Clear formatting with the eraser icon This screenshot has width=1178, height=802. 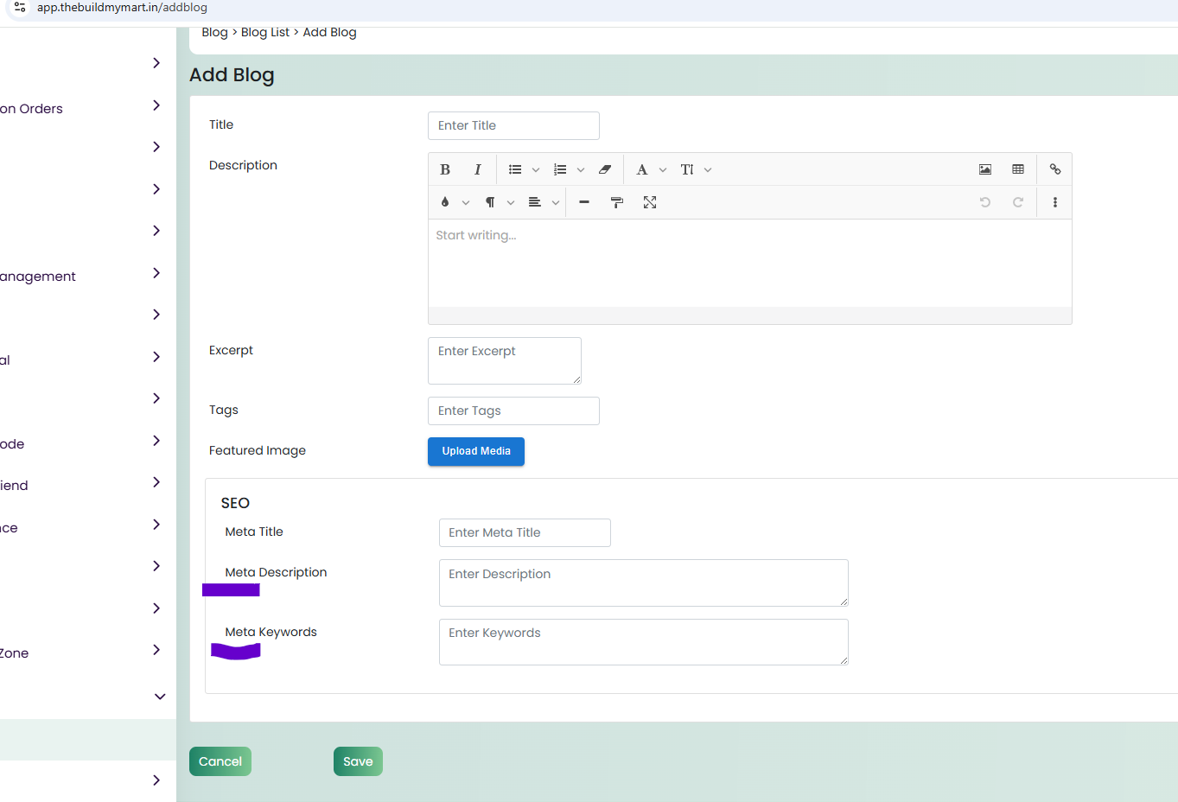click(605, 169)
